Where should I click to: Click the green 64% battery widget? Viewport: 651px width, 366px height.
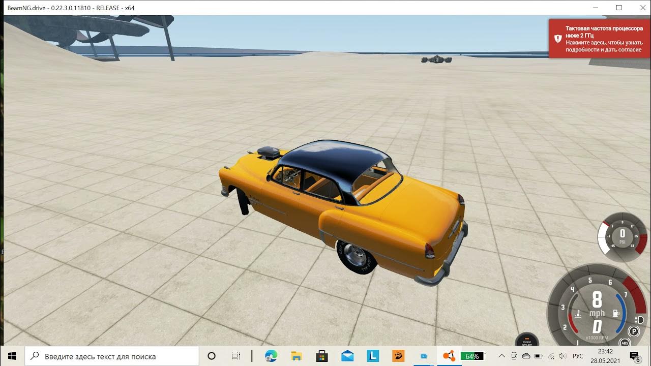(x=472, y=356)
